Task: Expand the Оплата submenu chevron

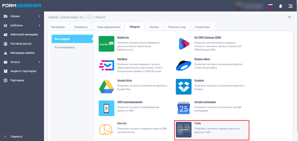Action: click(x=39, y=62)
